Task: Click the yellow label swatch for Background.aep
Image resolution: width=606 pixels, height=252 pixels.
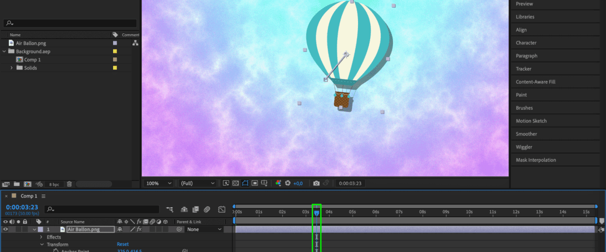Action: click(x=115, y=51)
